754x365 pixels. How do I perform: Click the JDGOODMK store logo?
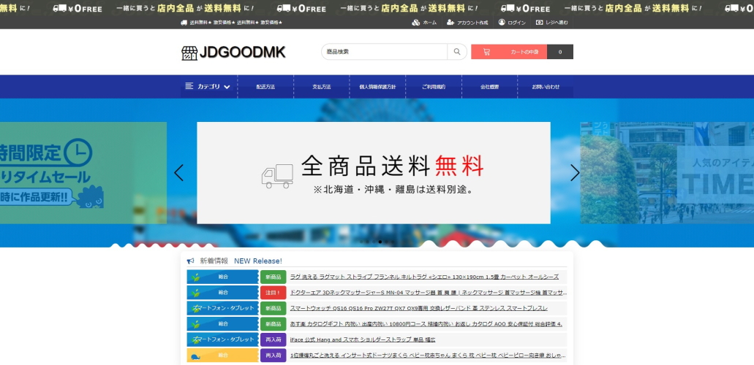(x=233, y=53)
